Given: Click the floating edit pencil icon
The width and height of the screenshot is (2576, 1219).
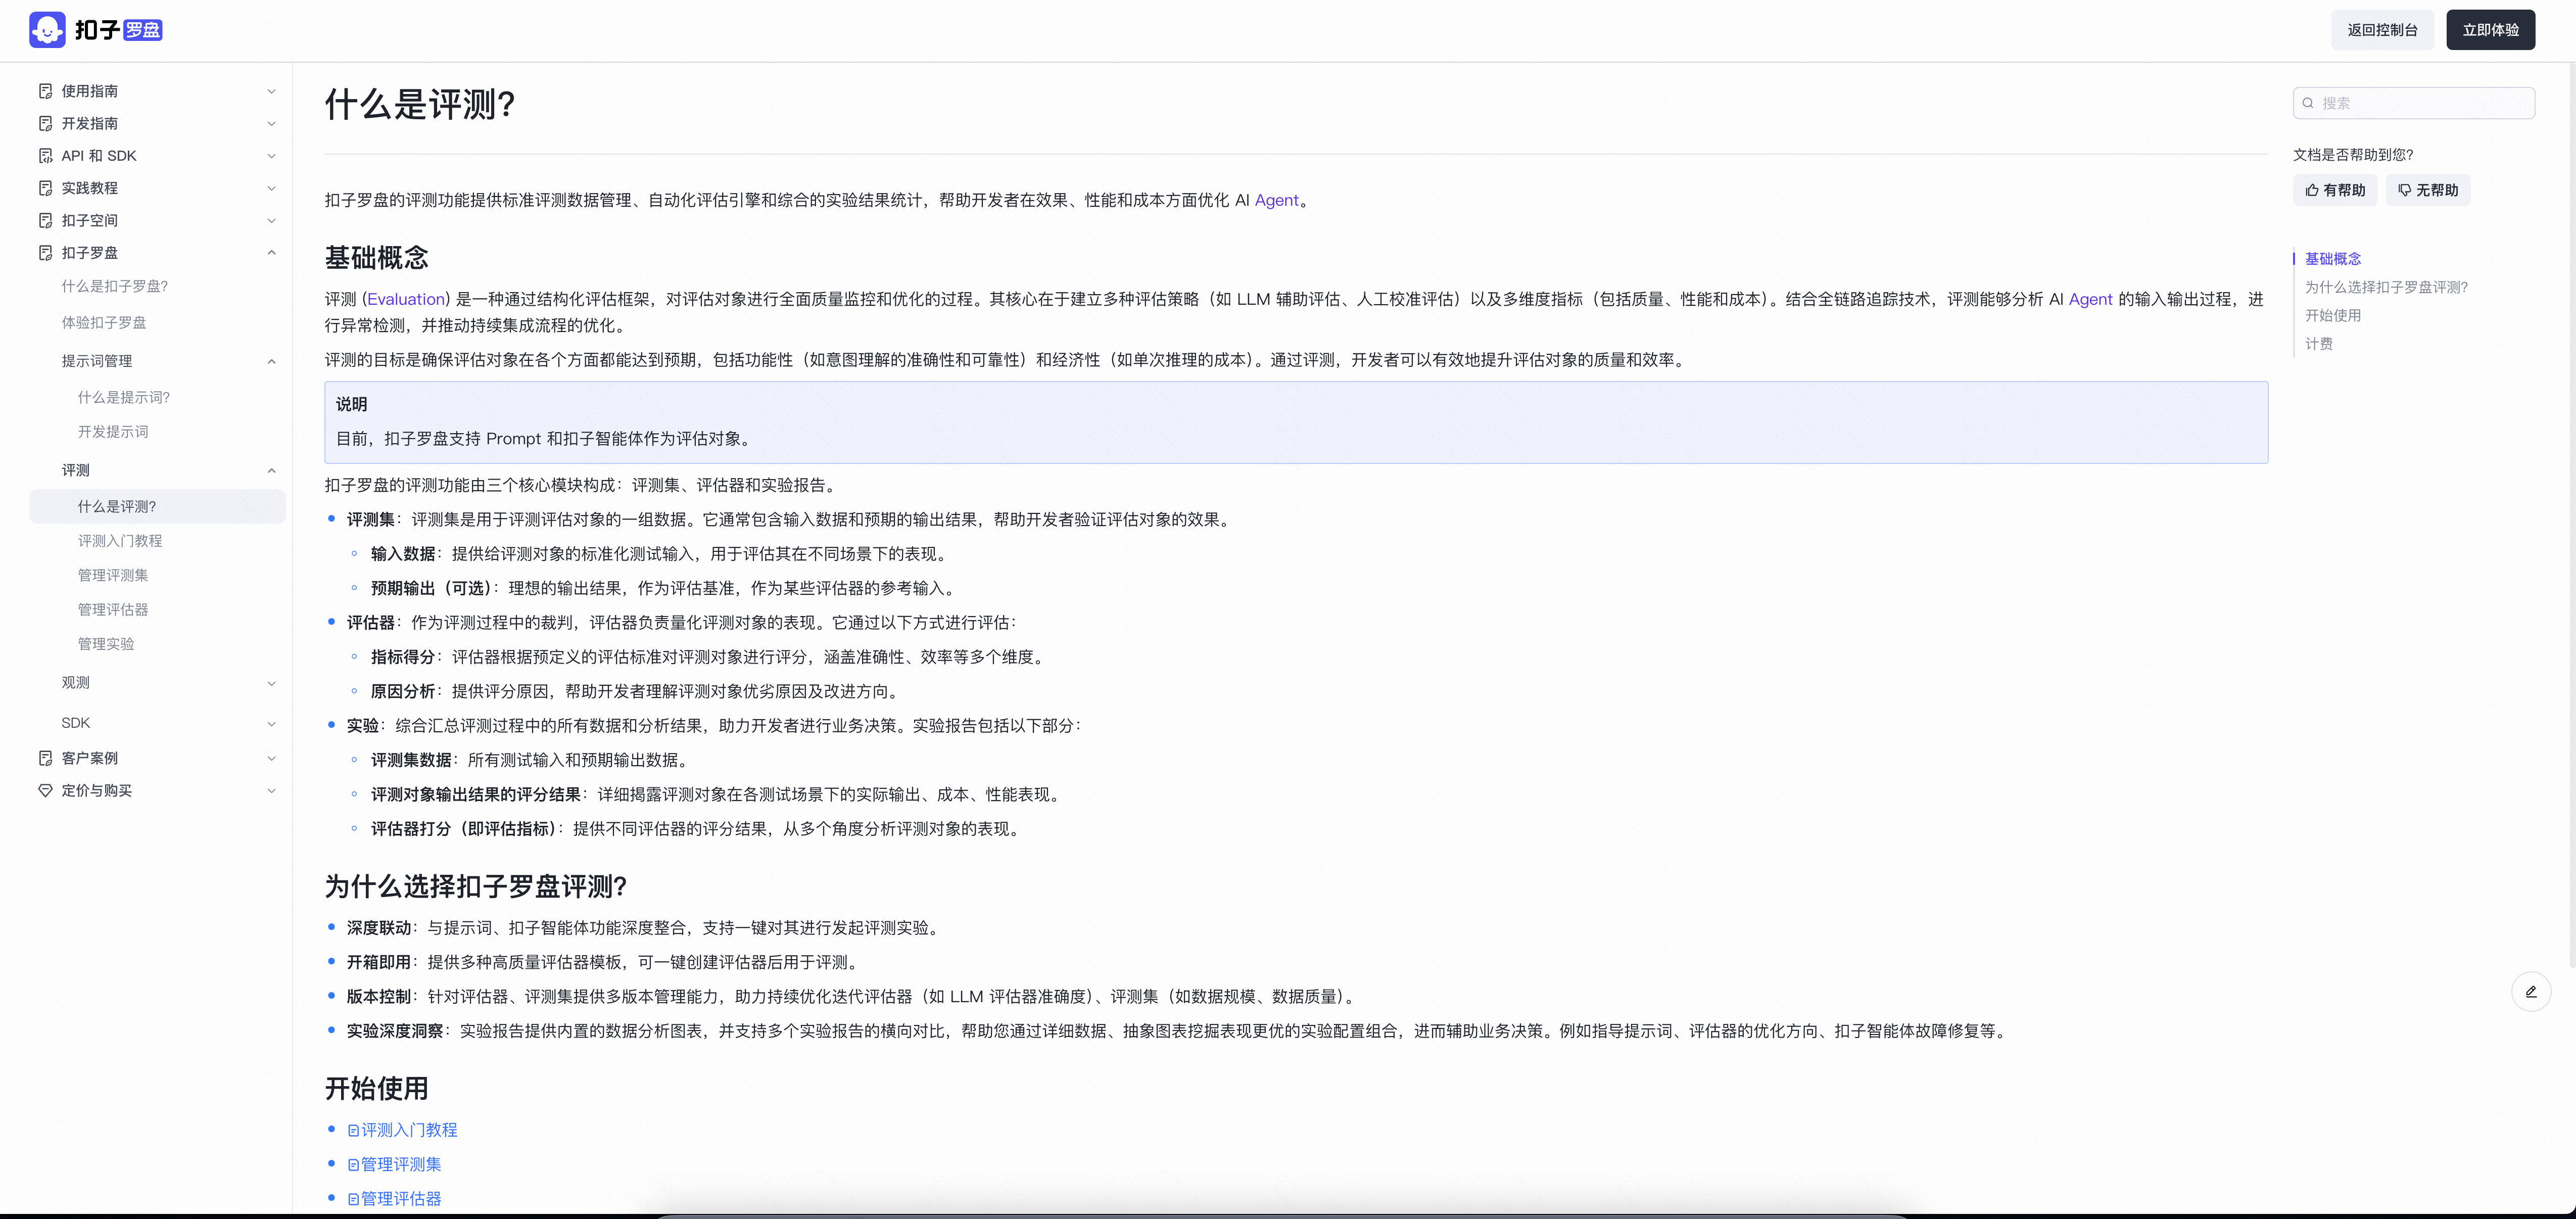Looking at the screenshot, I should point(2530,992).
